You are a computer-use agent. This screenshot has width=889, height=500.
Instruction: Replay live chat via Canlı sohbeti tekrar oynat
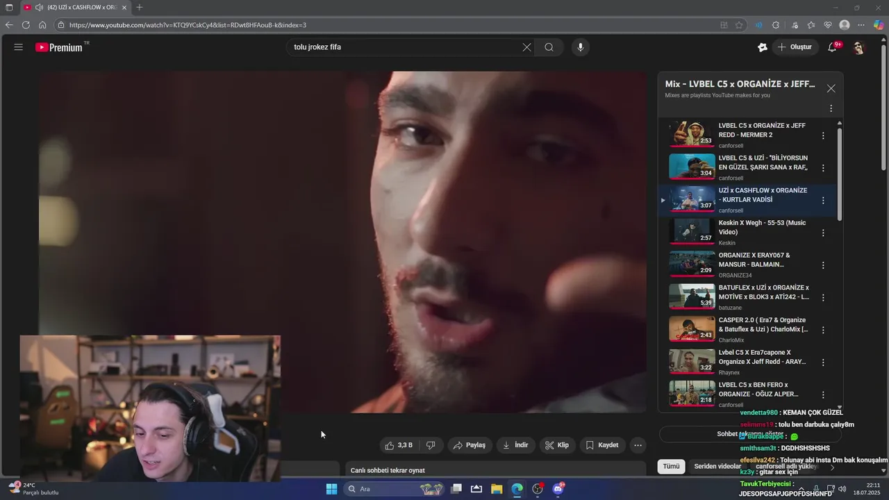(388, 470)
